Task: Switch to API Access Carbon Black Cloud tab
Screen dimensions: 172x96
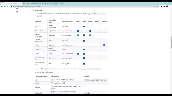Action: [33, 3]
